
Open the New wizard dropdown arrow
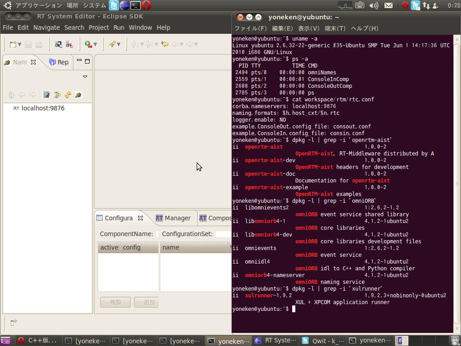coord(20,45)
